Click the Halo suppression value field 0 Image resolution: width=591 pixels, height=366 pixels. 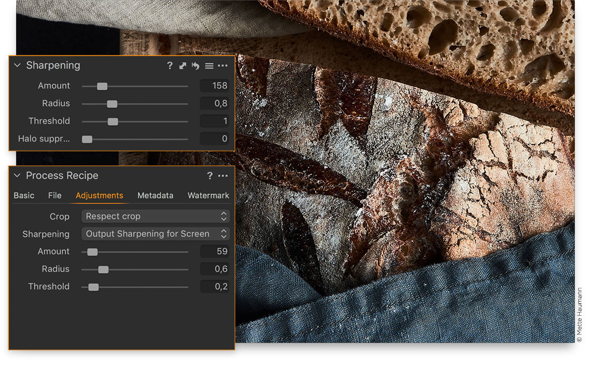pyautogui.click(x=214, y=139)
